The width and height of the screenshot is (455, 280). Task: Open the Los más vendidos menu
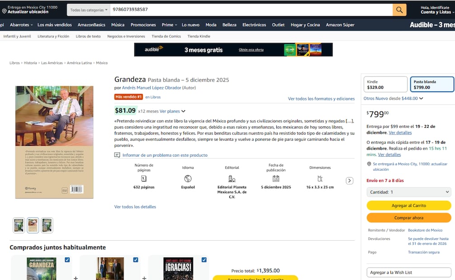[55, 25]
